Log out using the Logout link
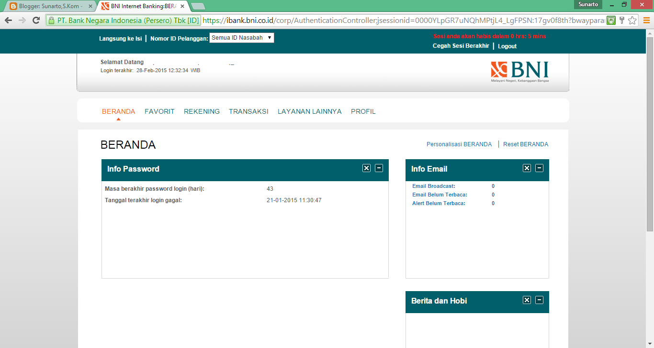The height and width of the screenshot is (348, 654). pos(507,46)
